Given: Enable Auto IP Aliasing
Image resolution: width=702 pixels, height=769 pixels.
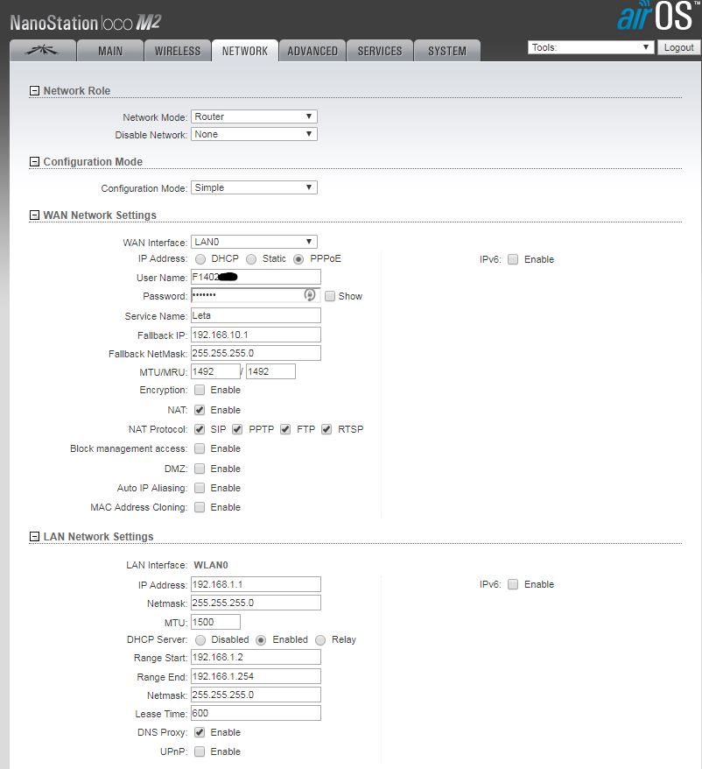Looking at the screenshot, I should tap(200, 488).
